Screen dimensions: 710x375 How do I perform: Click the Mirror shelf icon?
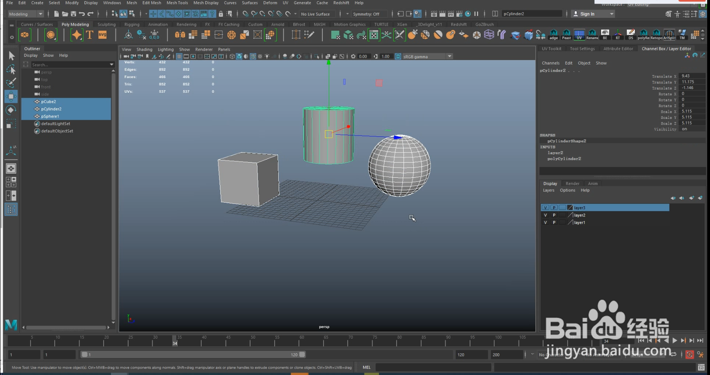pos(180,35)
